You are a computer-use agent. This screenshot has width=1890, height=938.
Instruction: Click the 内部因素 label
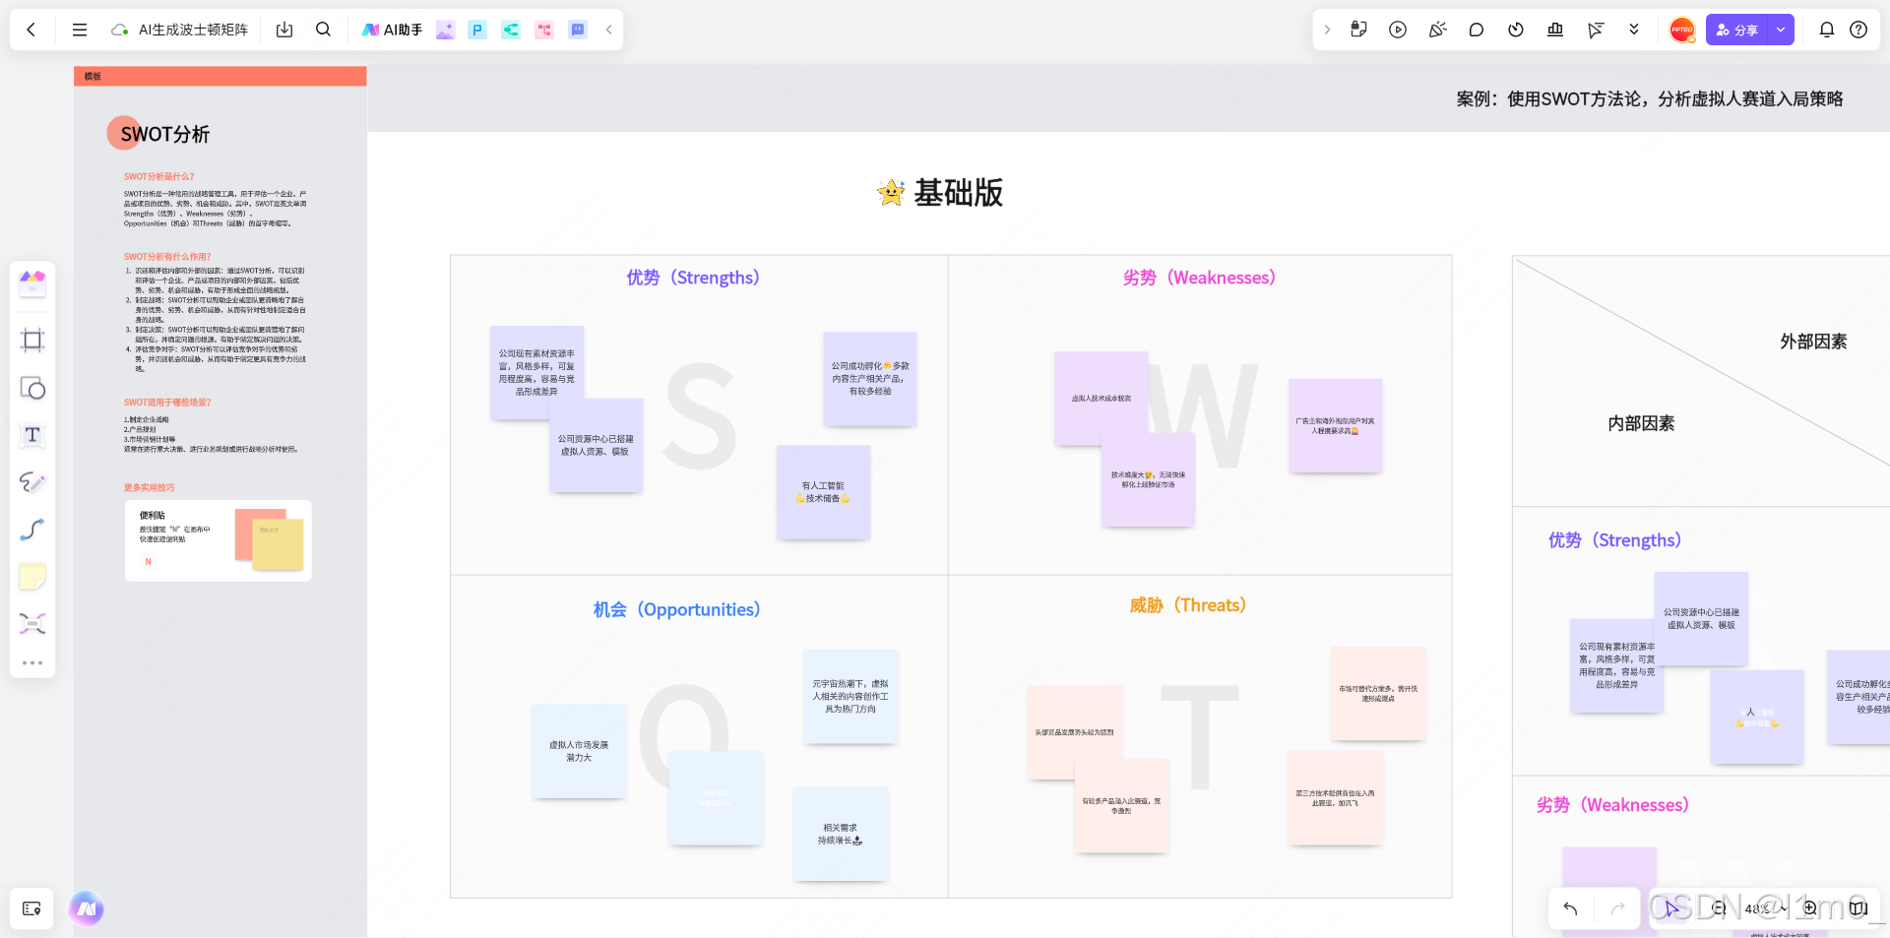tap(1641, 423)
